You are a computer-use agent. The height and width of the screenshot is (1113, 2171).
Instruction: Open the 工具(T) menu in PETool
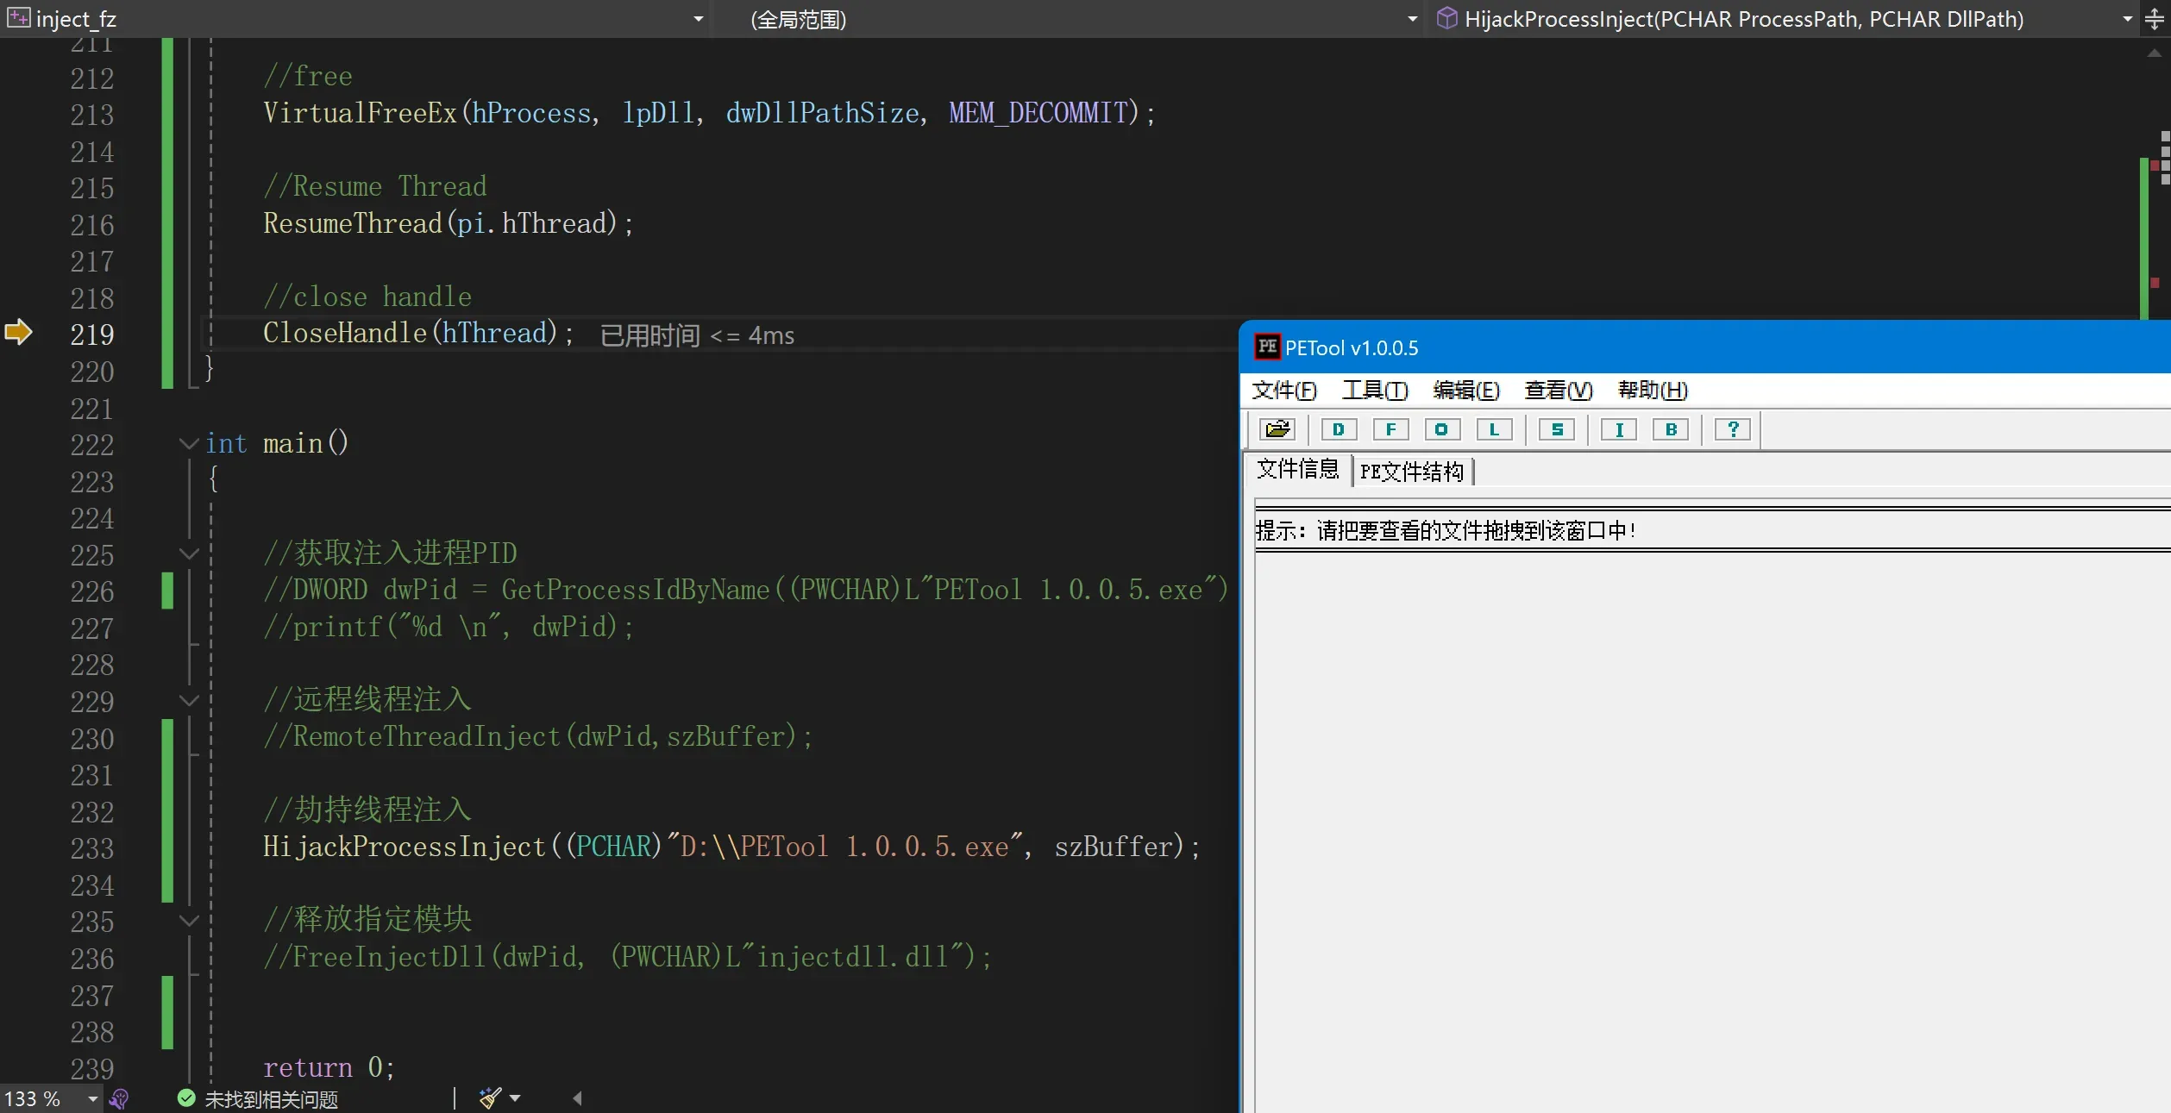1375,391
